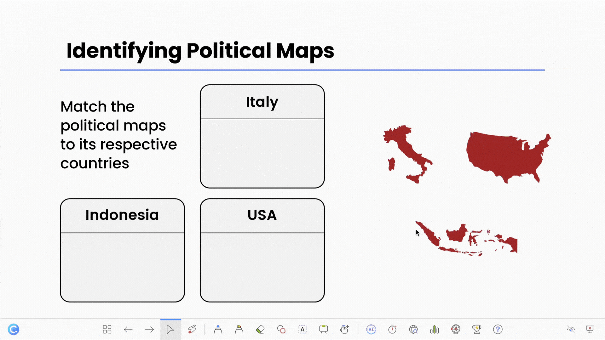This screenshot has height=340, width=605.
Task: Select the yellow highlighter tool
Action: 239,329
